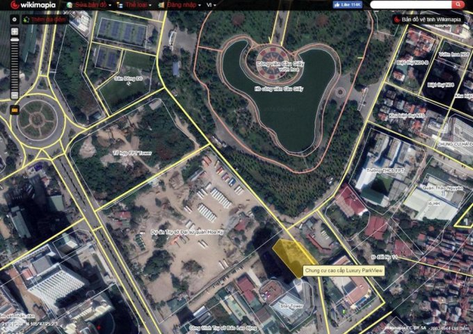Expand the VI language dropdown
The width and height of the screenshot is (473, 334).
(211, 5)
